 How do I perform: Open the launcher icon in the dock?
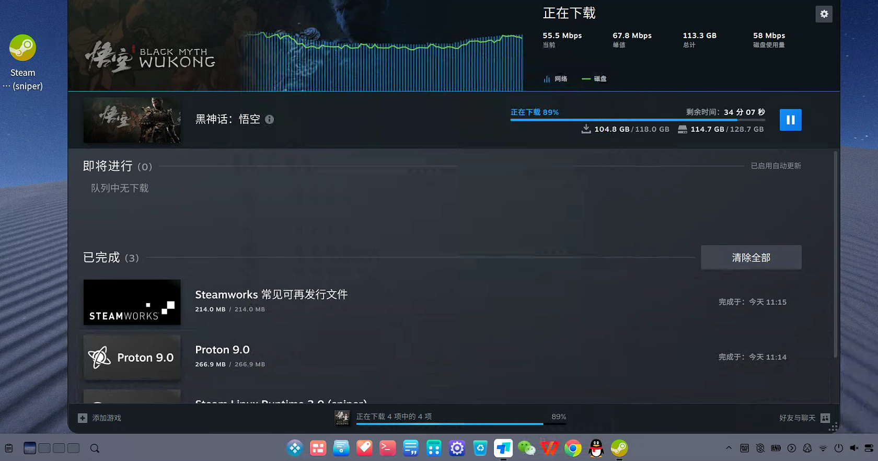coord(295,448)
